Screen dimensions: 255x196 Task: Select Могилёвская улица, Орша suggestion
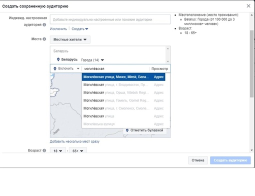coord(123,92)
